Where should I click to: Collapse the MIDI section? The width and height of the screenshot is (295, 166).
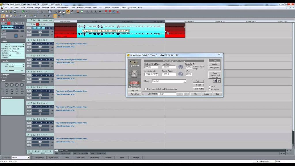2,41
